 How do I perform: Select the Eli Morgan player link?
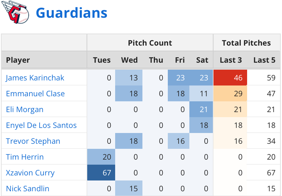pyautogui.click(x=24, y=110)
